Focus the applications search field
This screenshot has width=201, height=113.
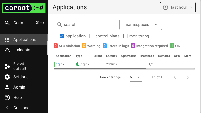tap(87, 25)
